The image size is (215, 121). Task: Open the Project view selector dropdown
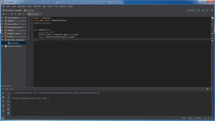pos(6,14)
